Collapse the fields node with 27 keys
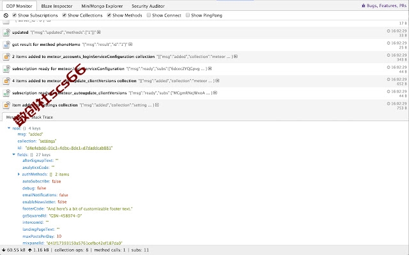Viewport: 409px width, 255px height. [x=14, y=154]
